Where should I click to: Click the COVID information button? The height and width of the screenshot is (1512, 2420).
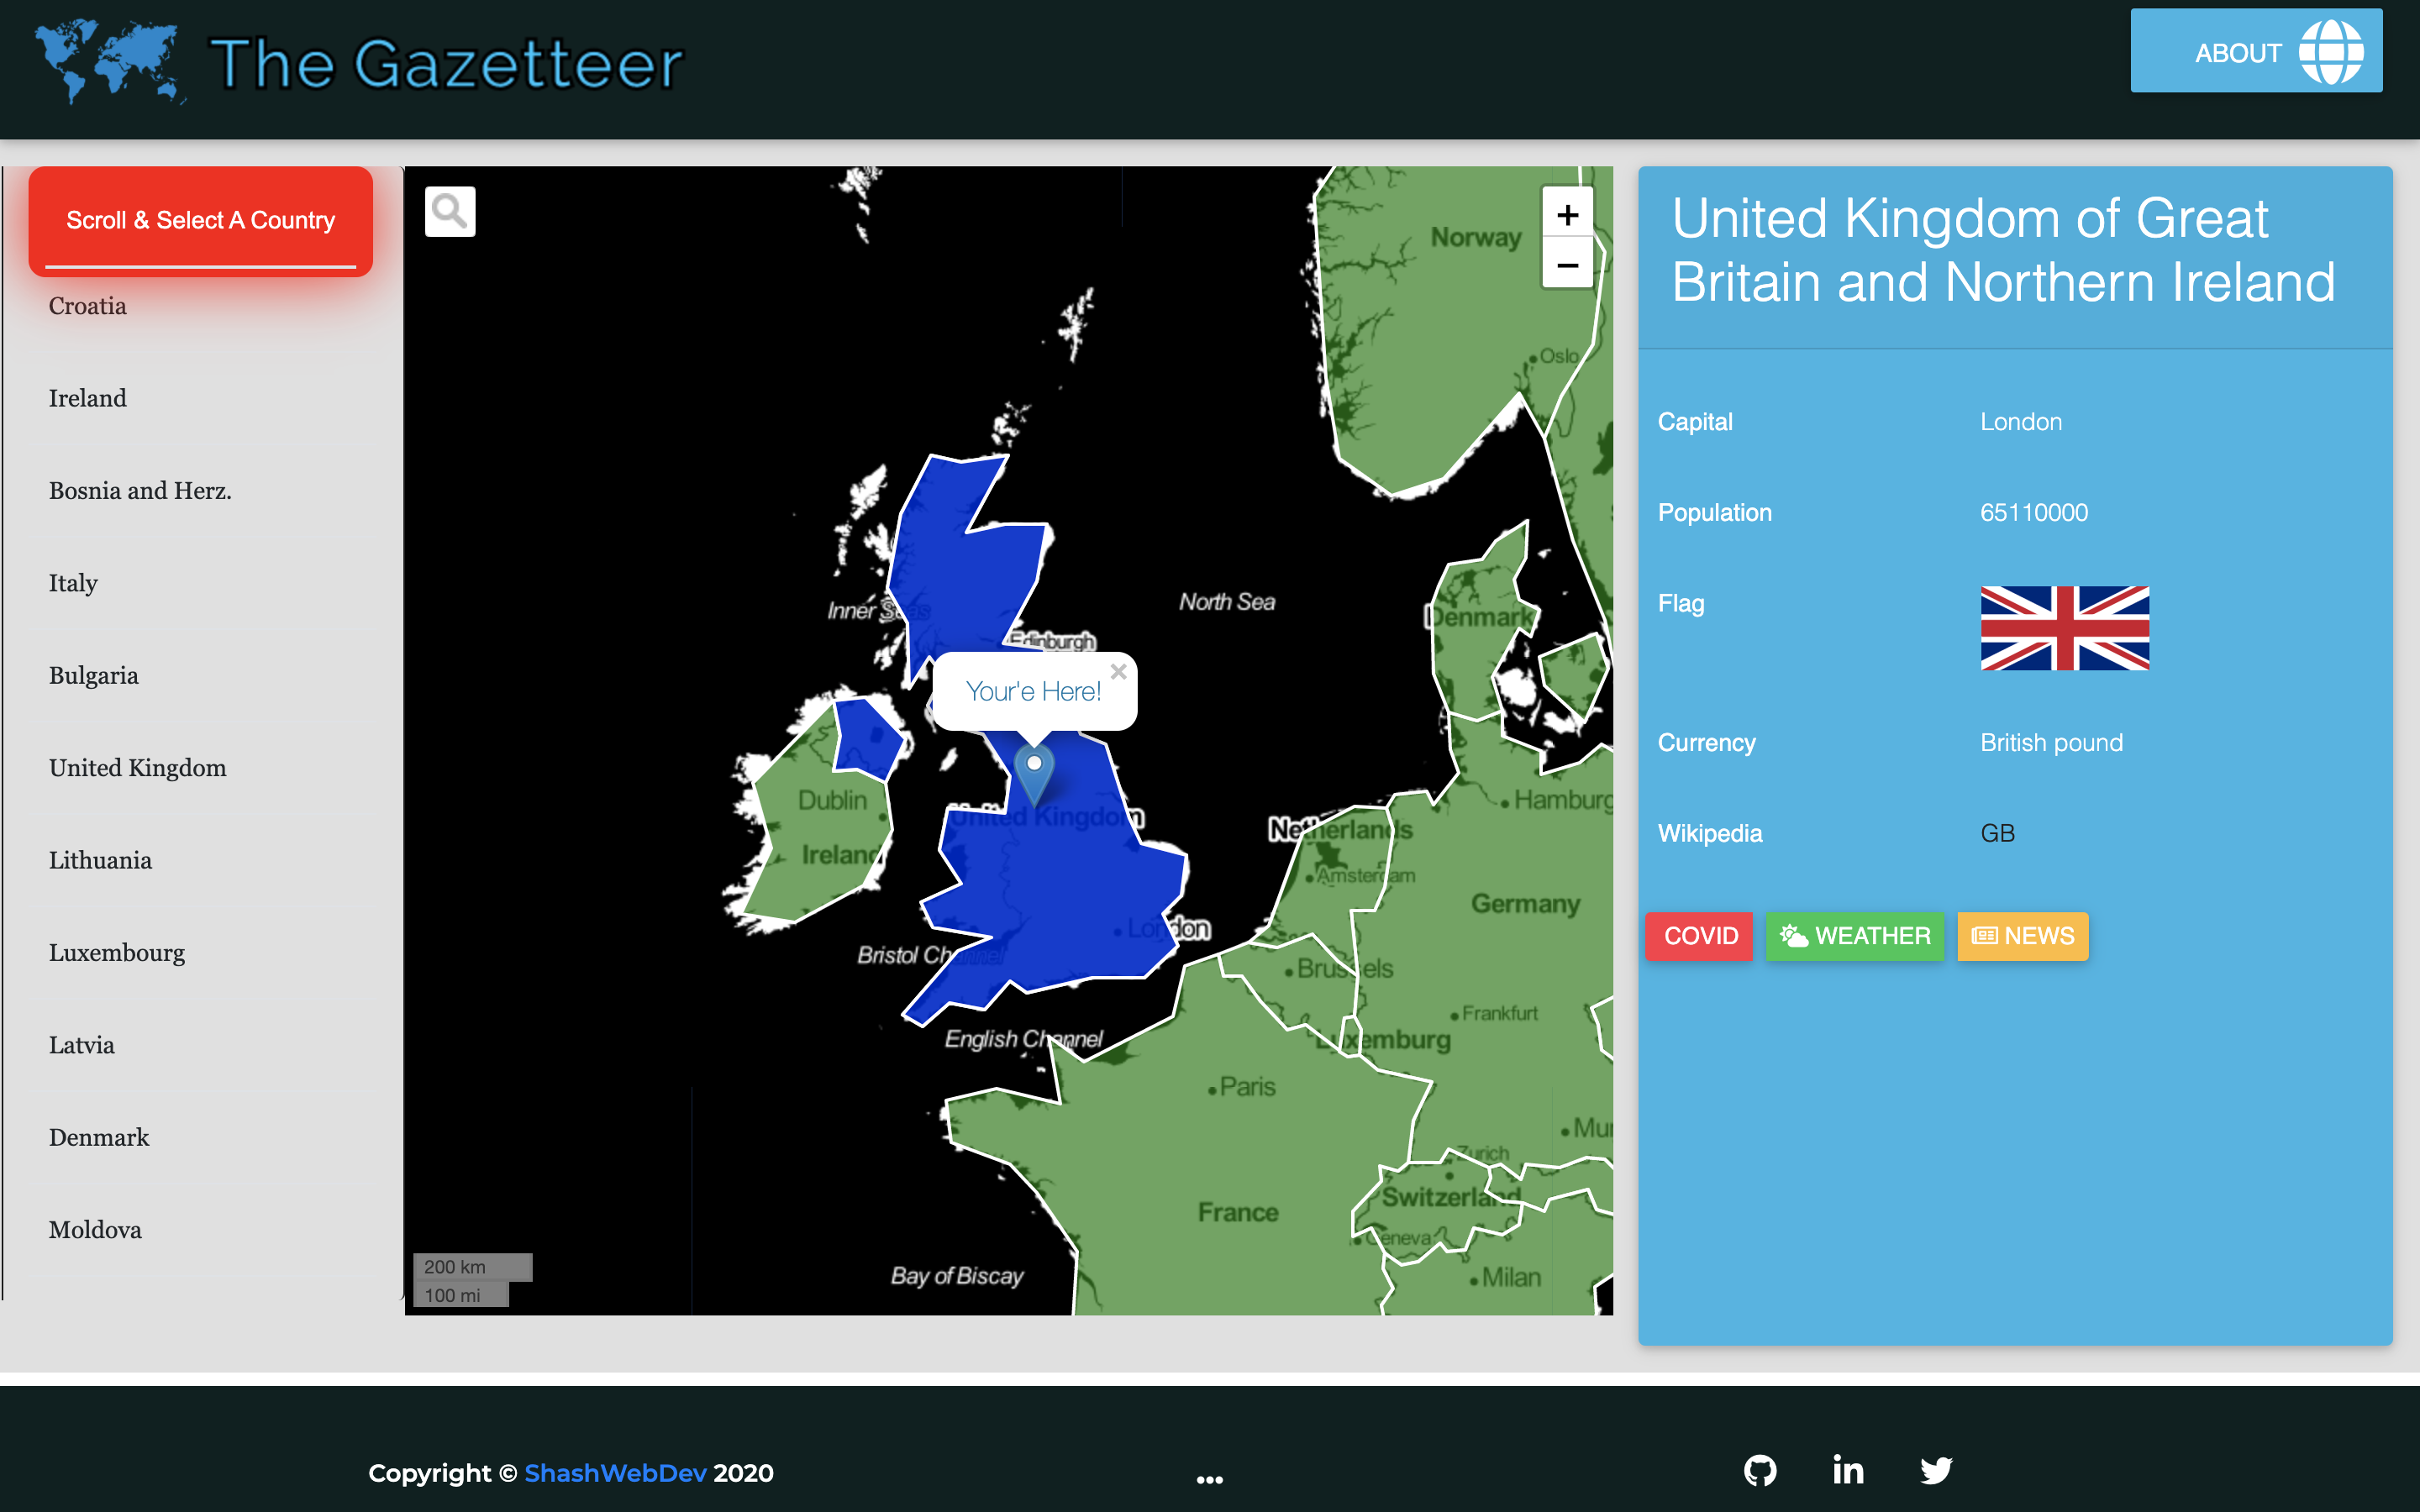1701,936
